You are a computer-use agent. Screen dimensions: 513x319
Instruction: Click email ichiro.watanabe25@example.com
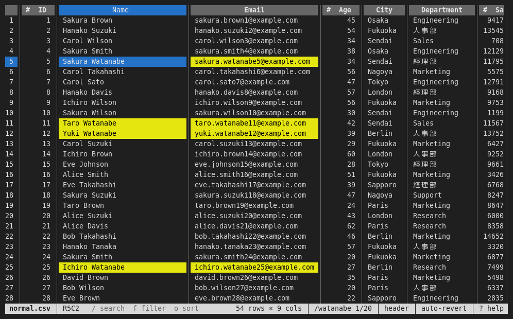click(254, 268)
